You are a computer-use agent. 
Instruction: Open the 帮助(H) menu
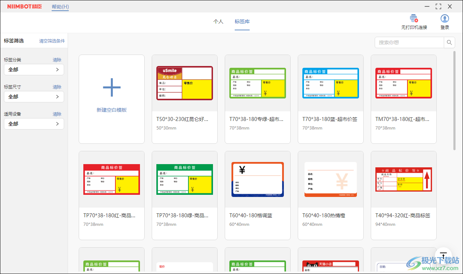point(60,7)
